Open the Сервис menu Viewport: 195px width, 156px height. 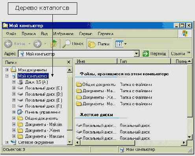[86, 34]
